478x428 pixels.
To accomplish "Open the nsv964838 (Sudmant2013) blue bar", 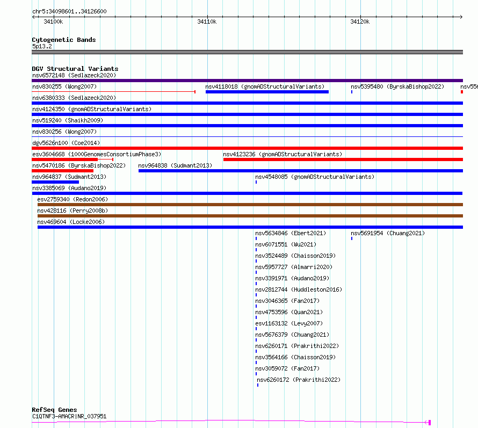I will [x=301, y=171].
